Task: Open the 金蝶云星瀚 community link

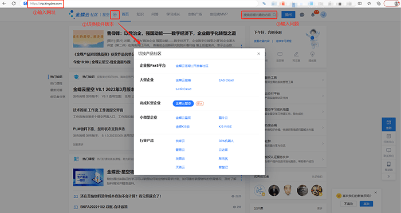Action: point(183,81)
